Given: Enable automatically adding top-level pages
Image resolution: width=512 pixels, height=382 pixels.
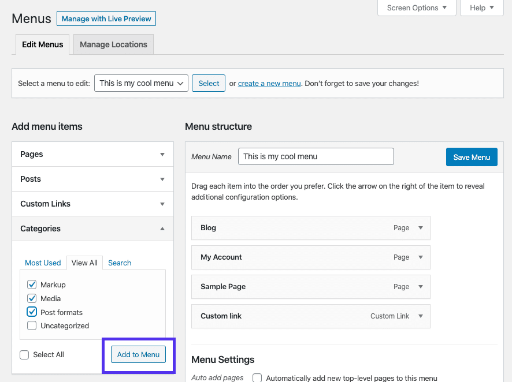Looking at the screenshot, I should coord(257,377).
